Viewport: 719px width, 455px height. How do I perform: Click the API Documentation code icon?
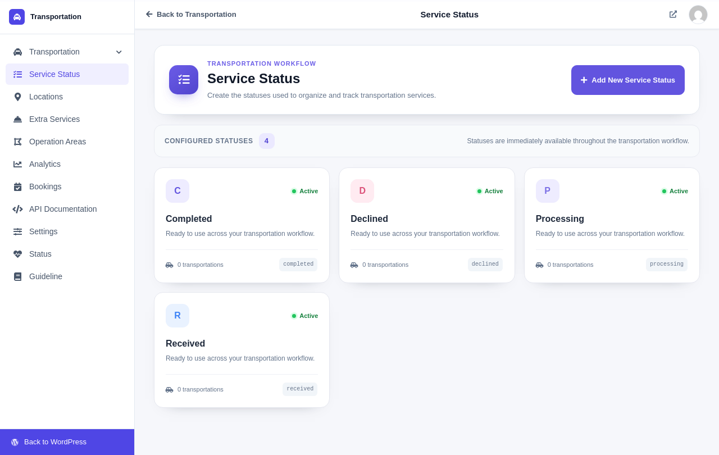(x=17, y=209)
